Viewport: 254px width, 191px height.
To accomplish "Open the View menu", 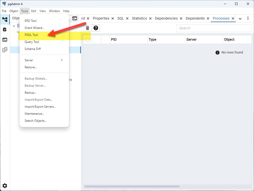I will pos(43,11).
